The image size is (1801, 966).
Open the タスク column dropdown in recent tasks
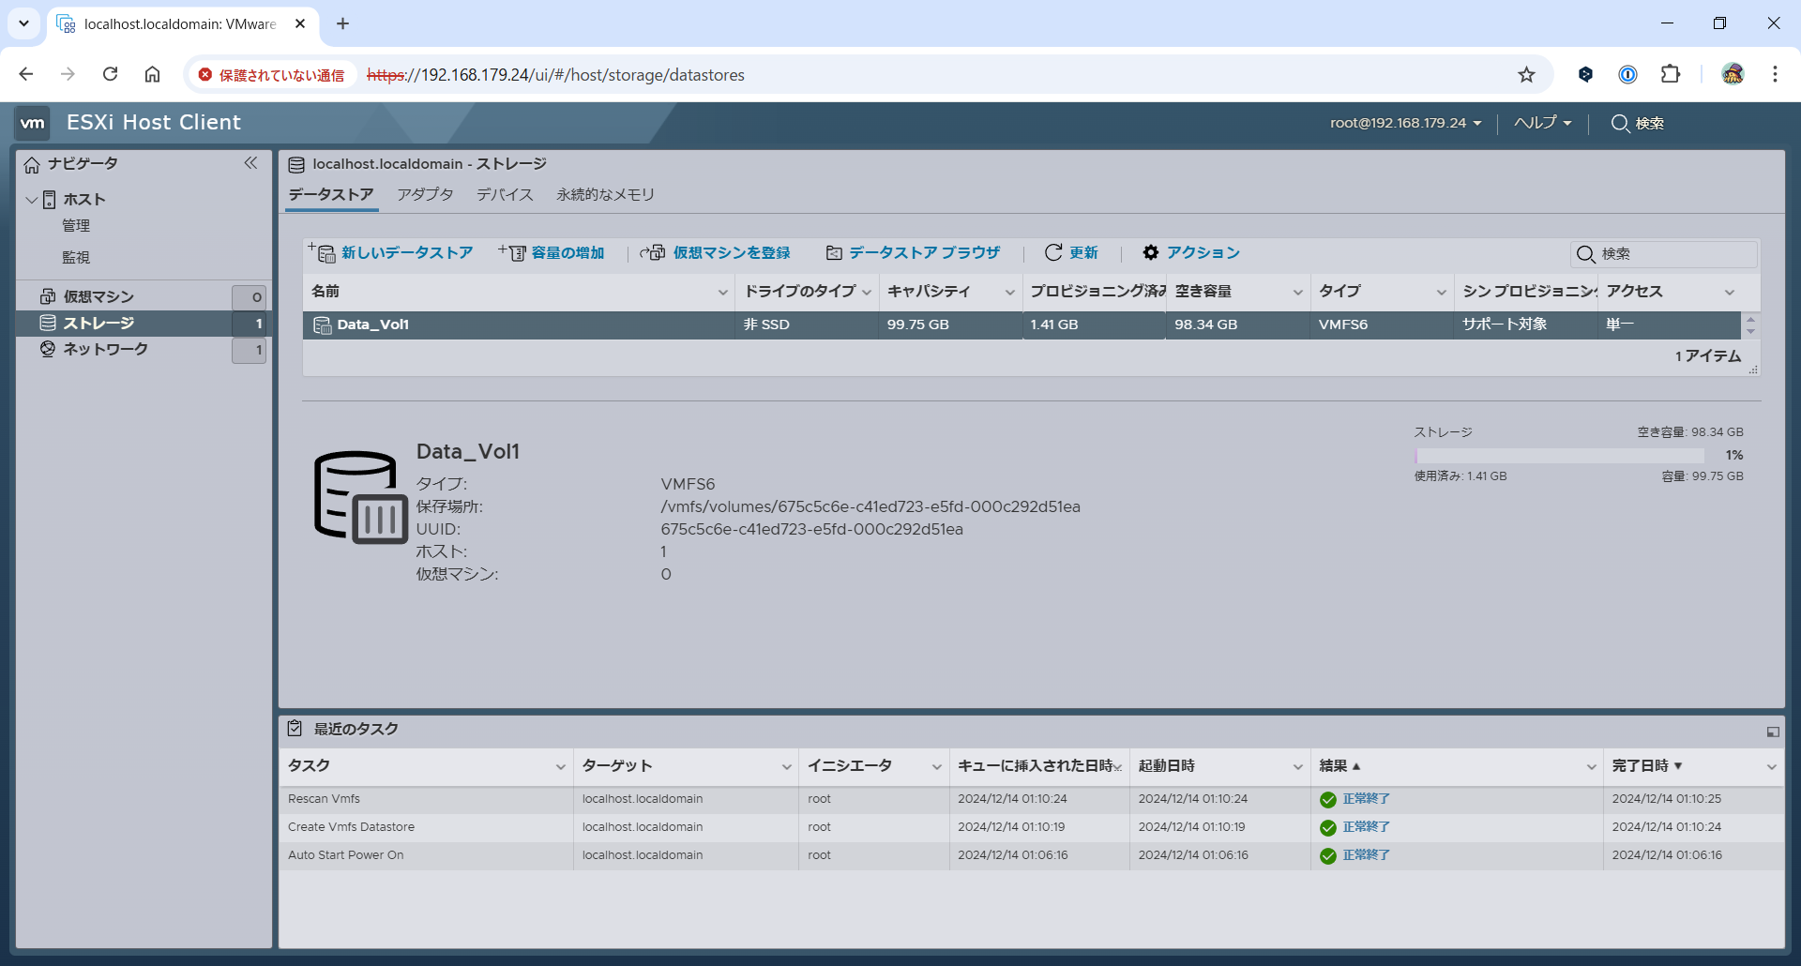[x=561, y=767]
